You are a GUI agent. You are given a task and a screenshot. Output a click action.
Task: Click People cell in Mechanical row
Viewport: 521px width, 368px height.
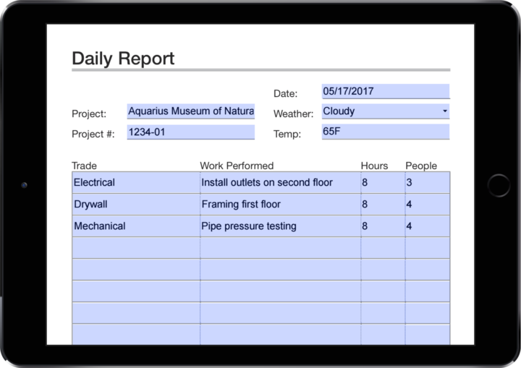tap(427, 226)
